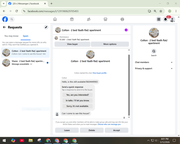Open Colton's message request
This screenshot has width=180, height=144.
tap(25, 53)
